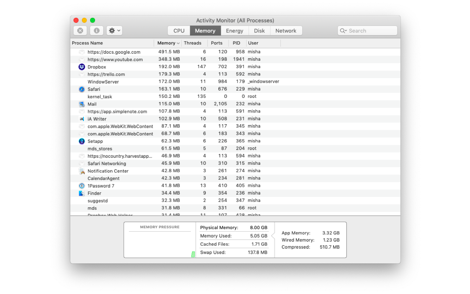Click the app.simplenote.com process icon
Image resolution: width=470 pixels, height=294 pixels.
pos(82,111)
